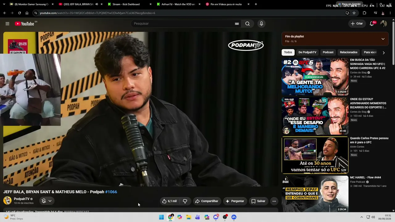The height and width of the screenshot is (222, 395).
Task: Click the Compartilhar button
Action: (x=207, y=201)
